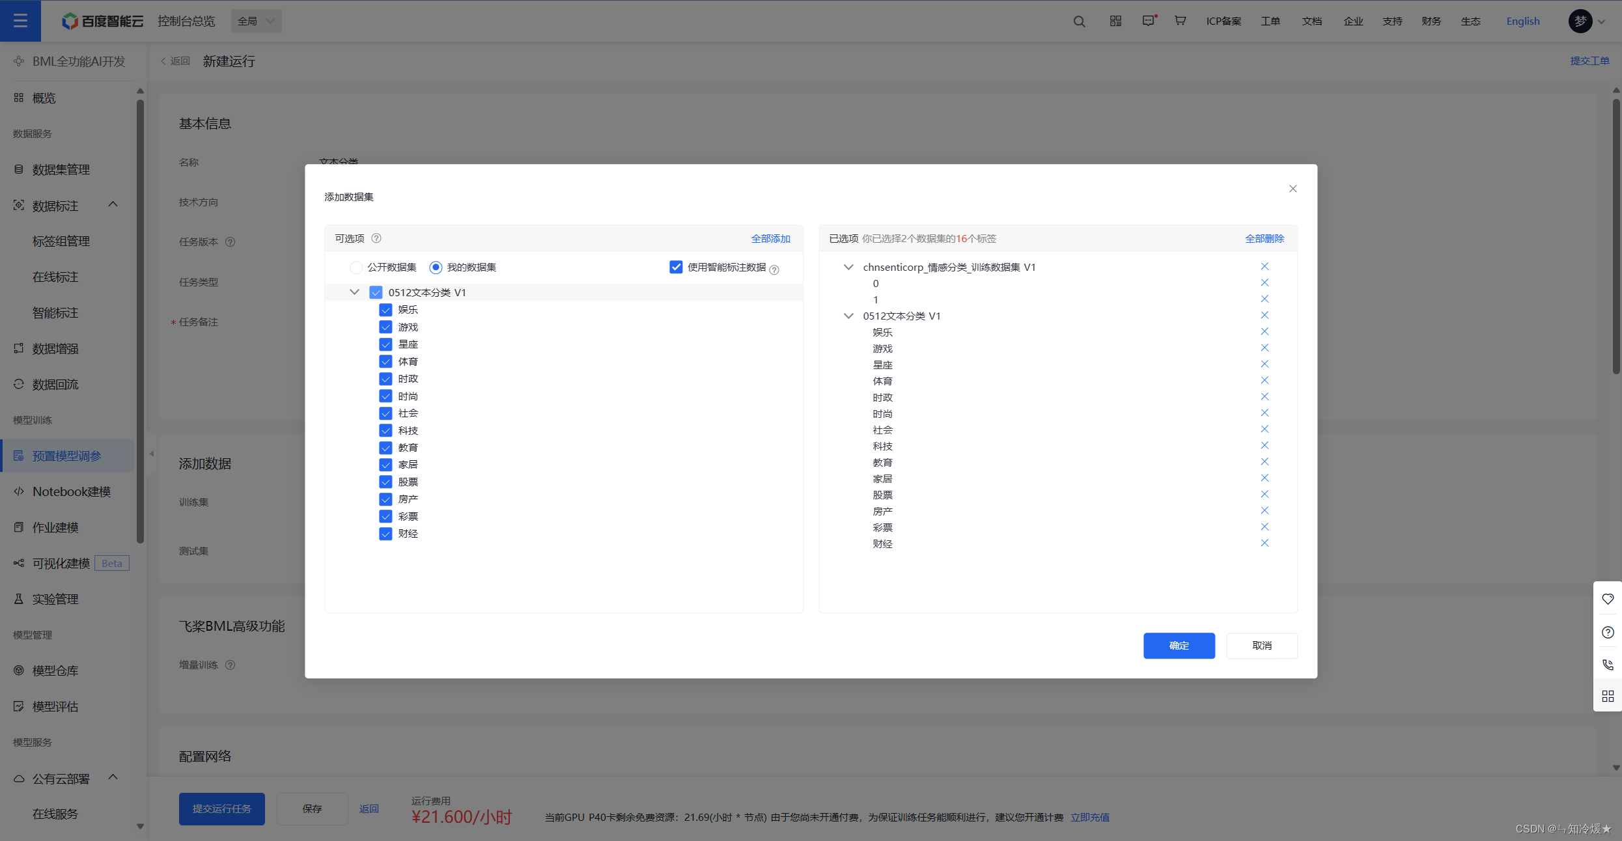Open the 全局 region dropdown
This screenshot has height=841, width=1622.
tap(257, 21)
